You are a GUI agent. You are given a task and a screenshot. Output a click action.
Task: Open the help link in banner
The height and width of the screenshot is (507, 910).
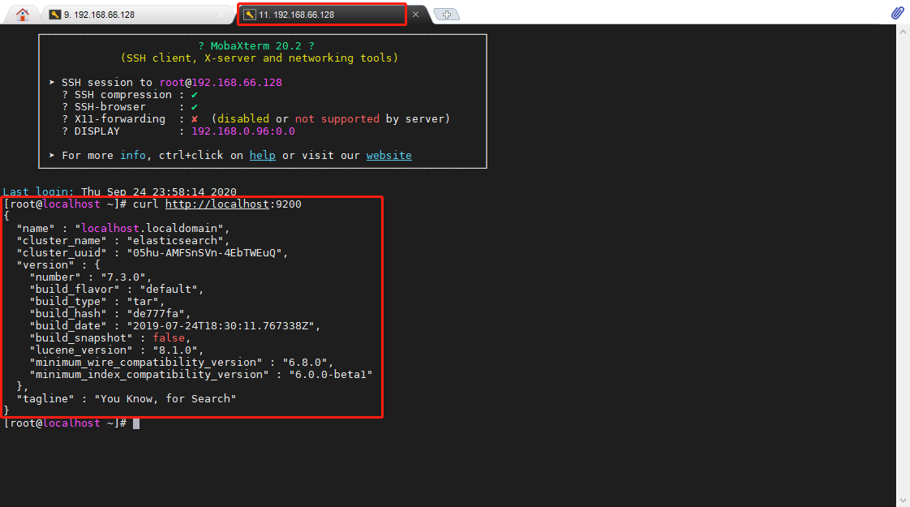262,155
